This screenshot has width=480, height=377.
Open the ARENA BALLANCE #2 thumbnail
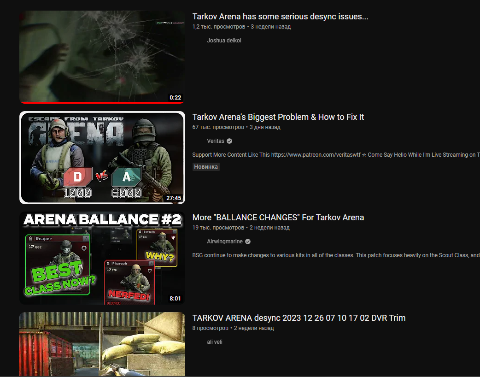coord(102,258)
